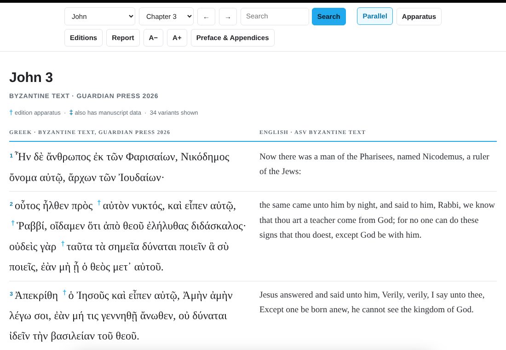Click the English verse 3 translation
This screenshot has height=350, width=506.
[372, 302]
